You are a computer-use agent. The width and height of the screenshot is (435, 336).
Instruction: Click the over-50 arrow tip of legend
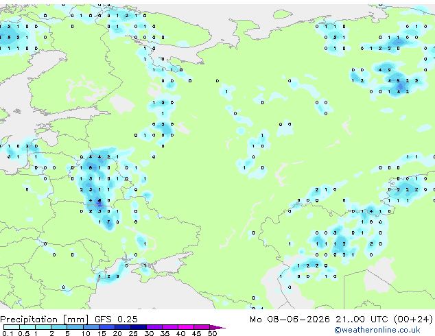coord(217,327)
